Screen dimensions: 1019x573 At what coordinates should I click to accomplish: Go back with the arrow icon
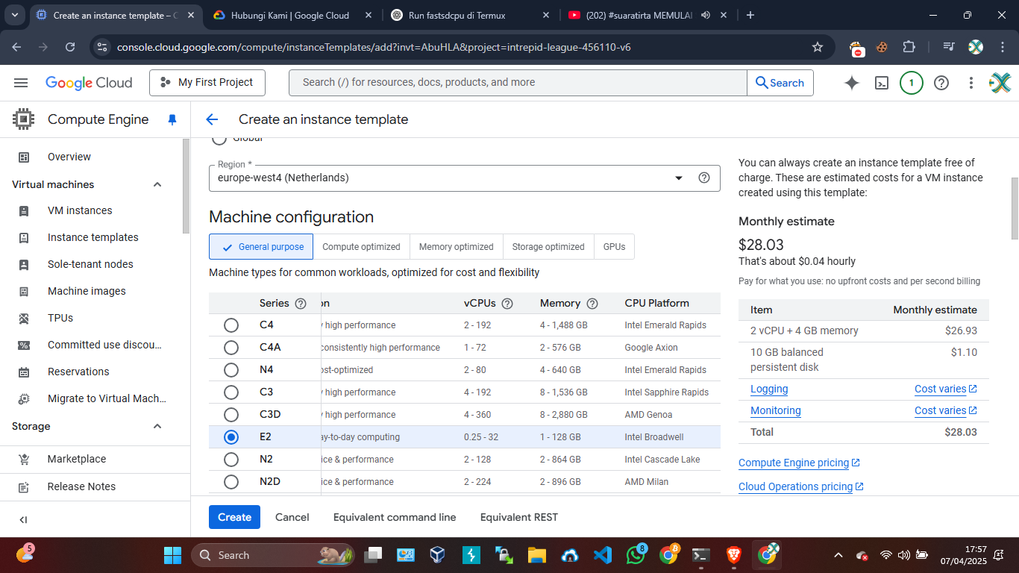pyautogui.click(x=212, y=119)
